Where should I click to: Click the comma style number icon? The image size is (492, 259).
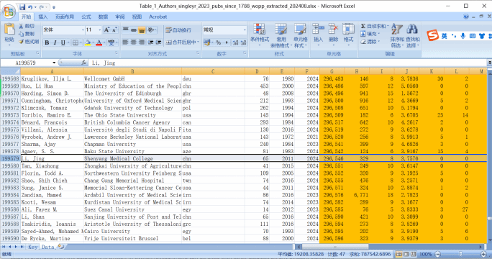(227, 42)
